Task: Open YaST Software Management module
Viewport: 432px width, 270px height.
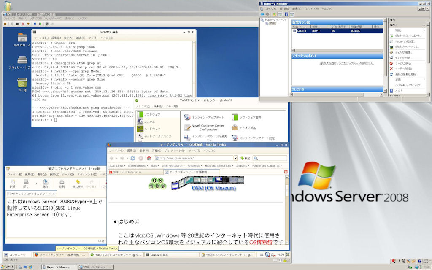Action: point(246,117)
